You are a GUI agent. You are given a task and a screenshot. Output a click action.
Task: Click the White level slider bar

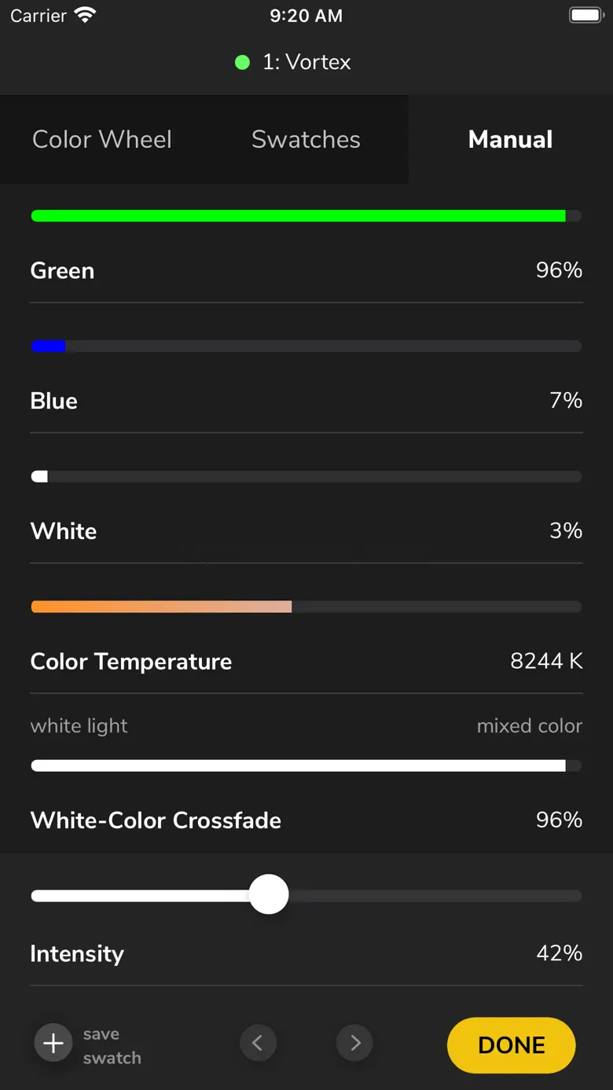pyautogui.click(x=306, y=476)
